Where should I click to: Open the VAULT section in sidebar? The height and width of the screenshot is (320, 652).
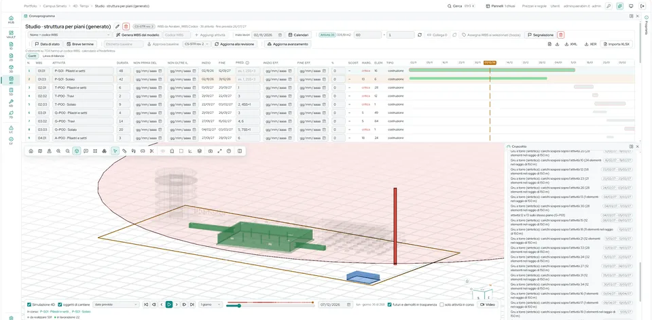pyautogui.click(x=11, y=34)
